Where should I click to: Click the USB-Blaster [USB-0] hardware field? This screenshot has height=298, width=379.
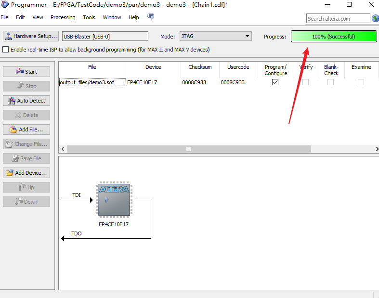[105, 36]
